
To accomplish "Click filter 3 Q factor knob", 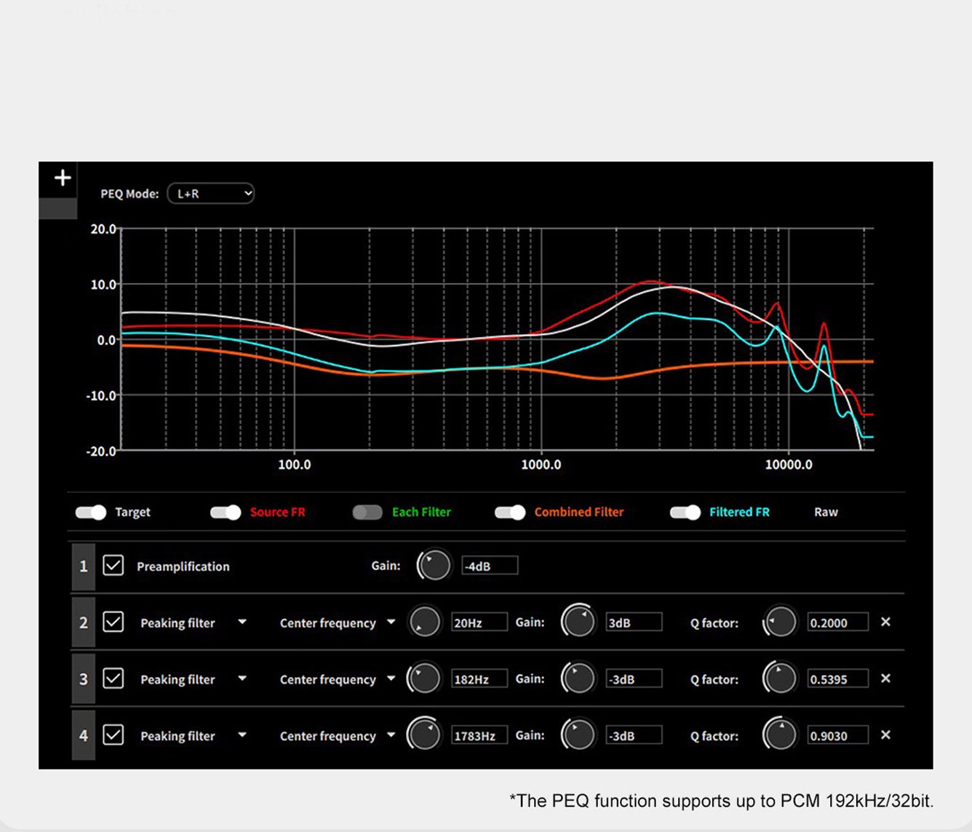I will [780, 678].
